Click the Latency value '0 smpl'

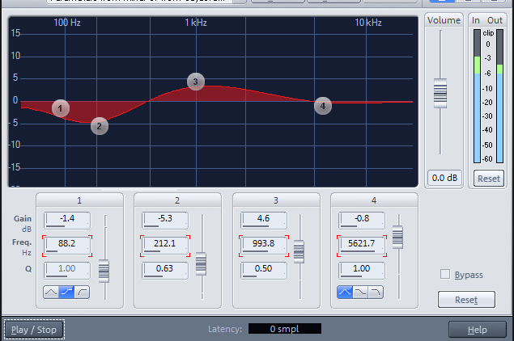[x=285, y=329]
